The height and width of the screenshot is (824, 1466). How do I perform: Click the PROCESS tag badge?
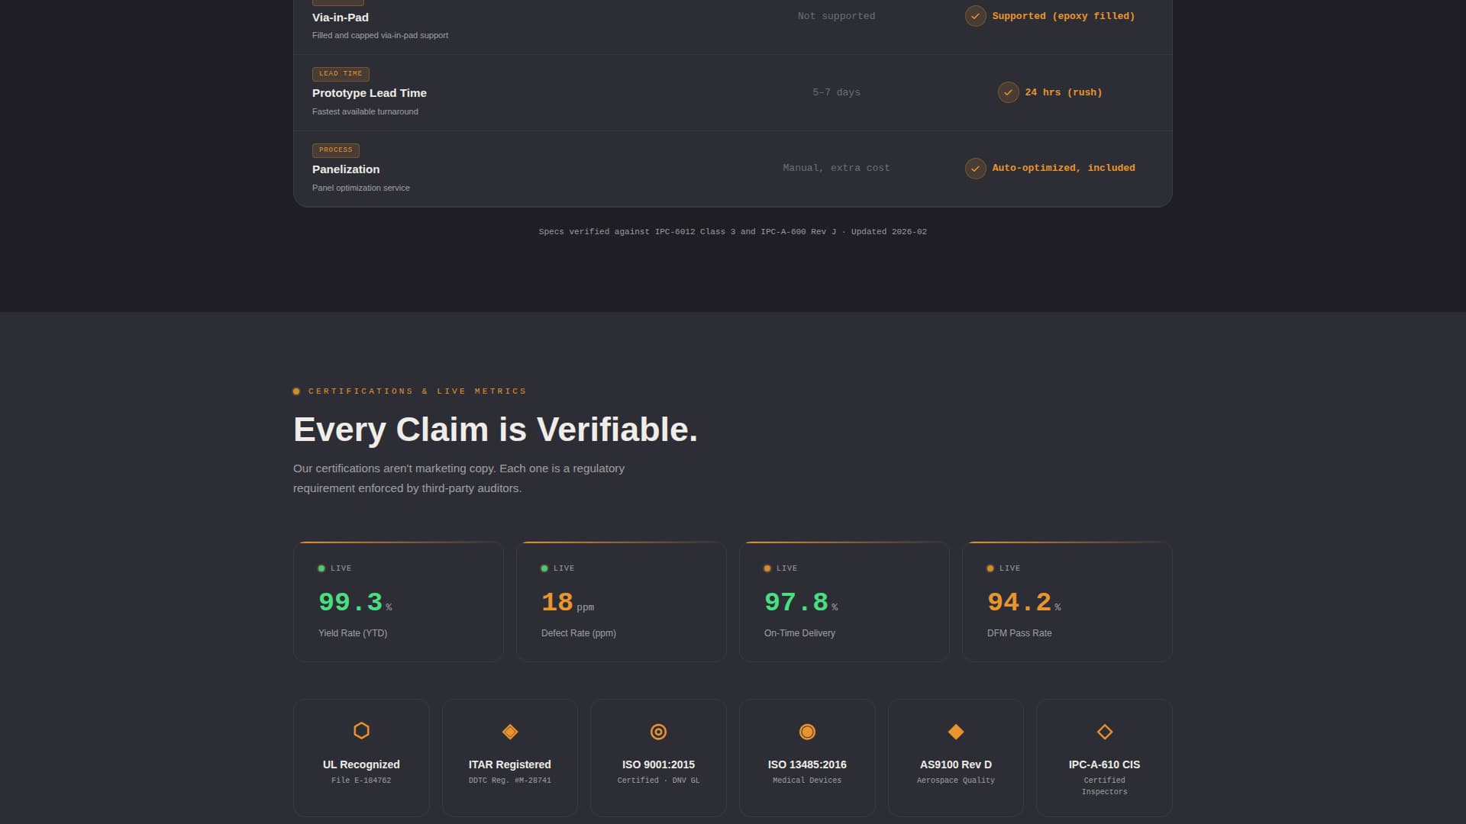coord(335,150)
